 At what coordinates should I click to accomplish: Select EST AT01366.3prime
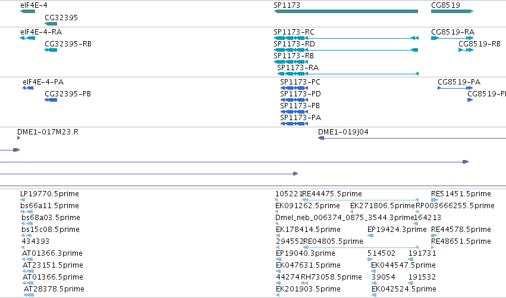click(52, 253)
